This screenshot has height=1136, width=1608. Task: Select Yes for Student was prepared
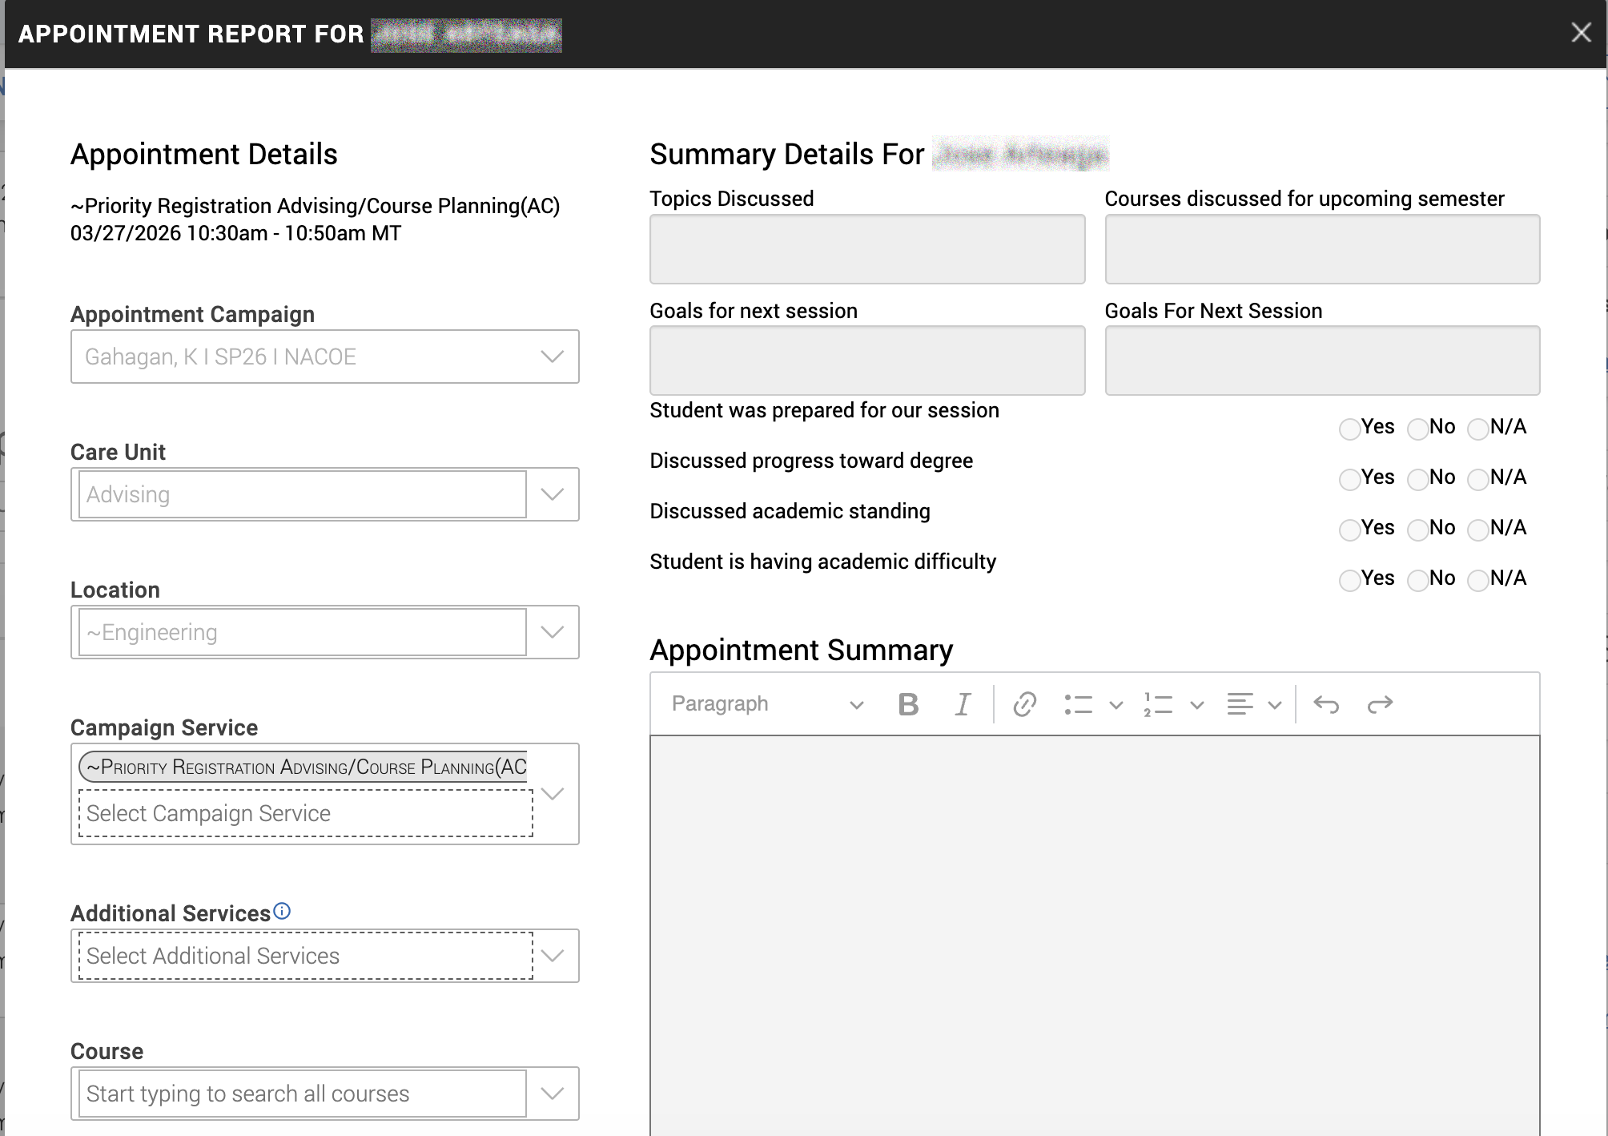click(x=1349, y=429)
